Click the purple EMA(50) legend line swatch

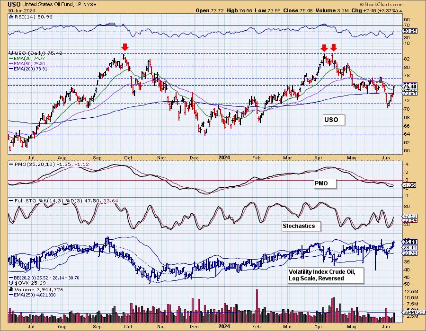11,63
